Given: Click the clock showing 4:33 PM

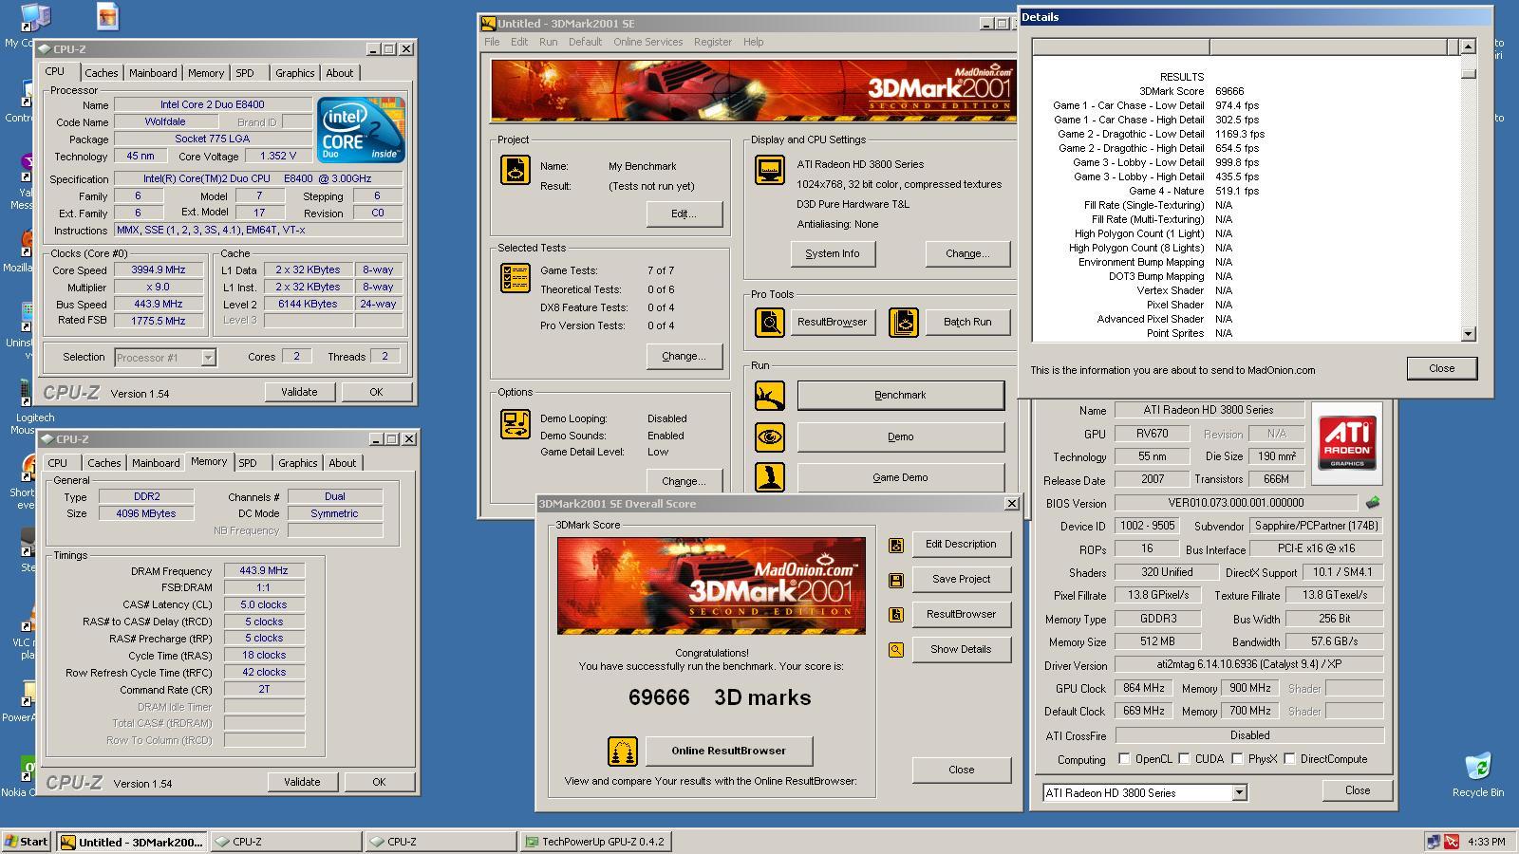Looking at the screenshot, I should click(x=1486, y=842).
